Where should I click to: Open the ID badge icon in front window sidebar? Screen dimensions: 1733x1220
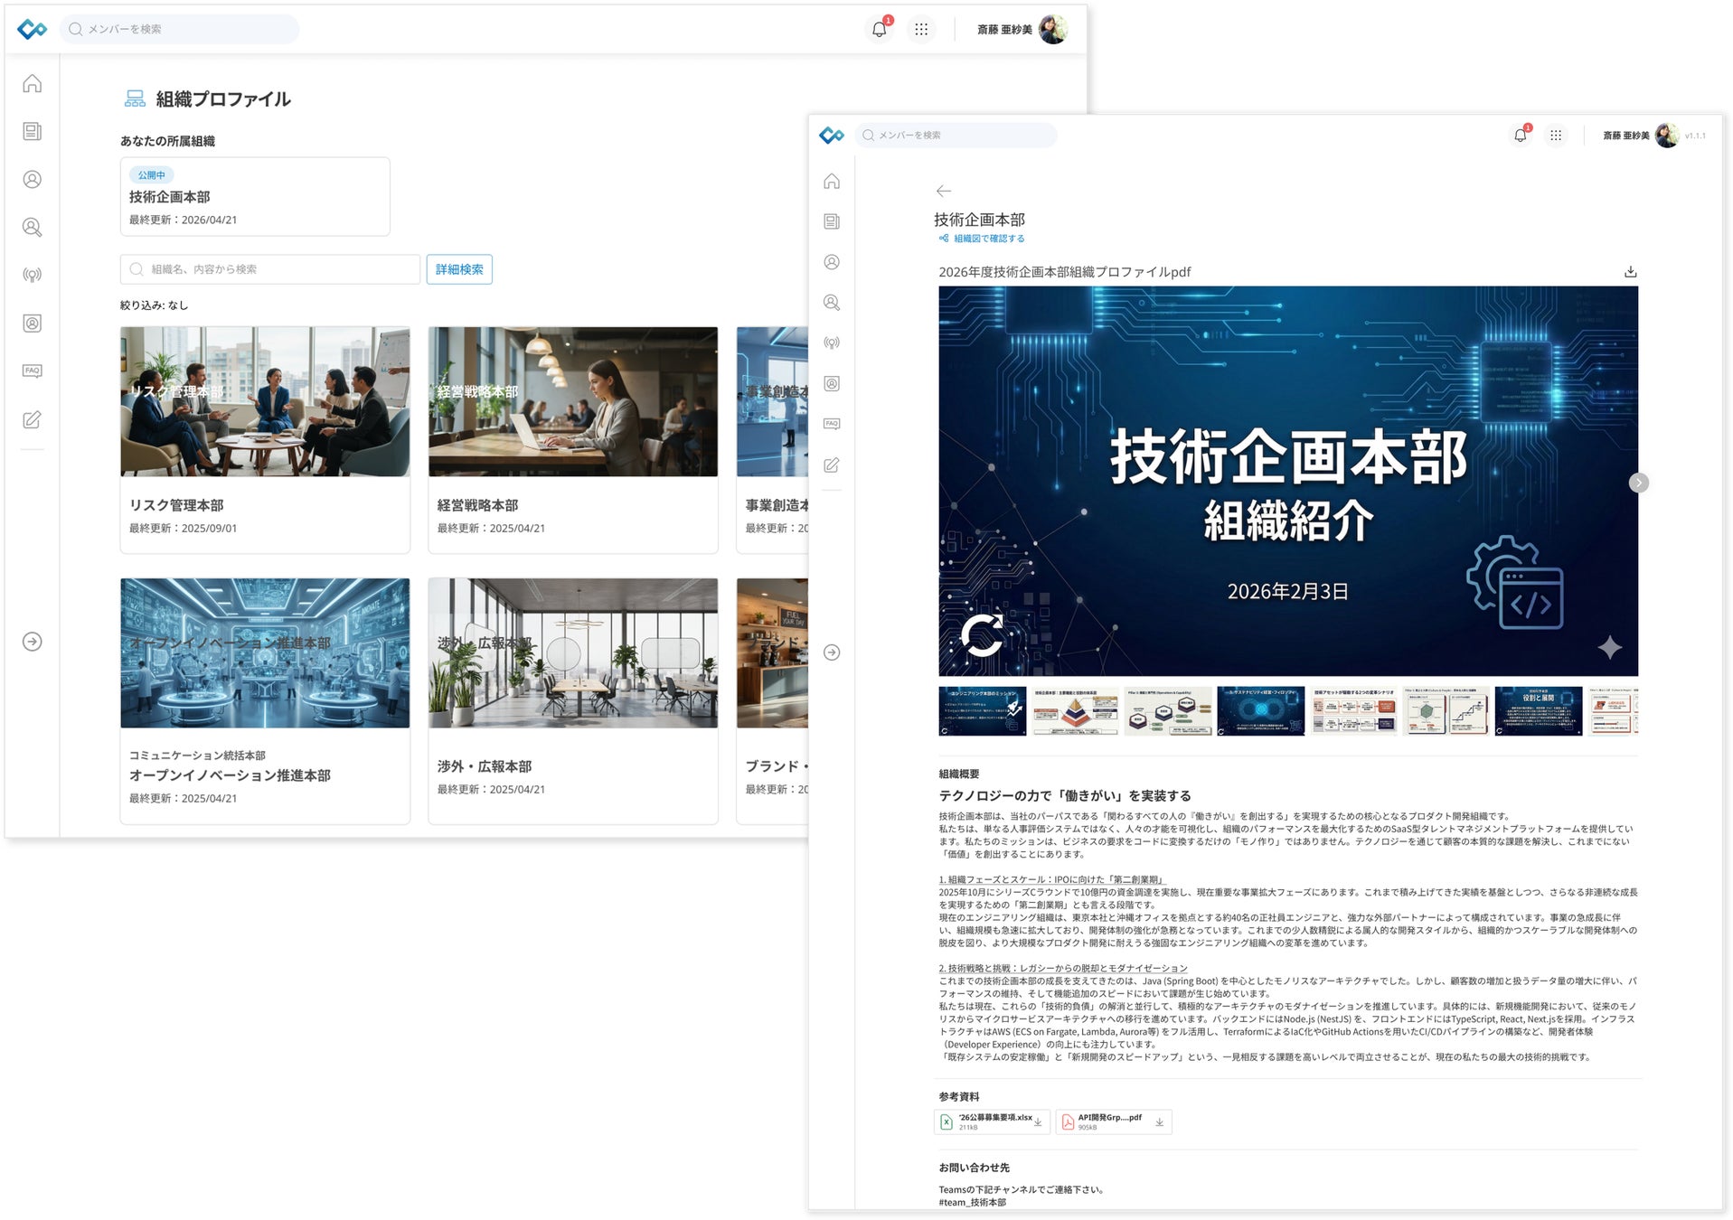[832, 384]
